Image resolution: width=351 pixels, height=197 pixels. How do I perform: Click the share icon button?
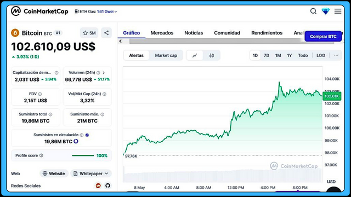[x=106, y=33]
